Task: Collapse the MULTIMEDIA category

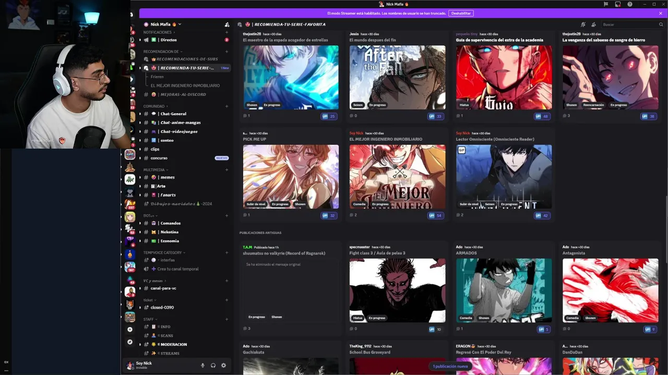Action: coord(156,170)
